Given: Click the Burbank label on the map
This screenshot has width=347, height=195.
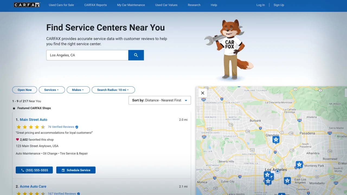Looking at the screenshot, I should coord(255,121).
